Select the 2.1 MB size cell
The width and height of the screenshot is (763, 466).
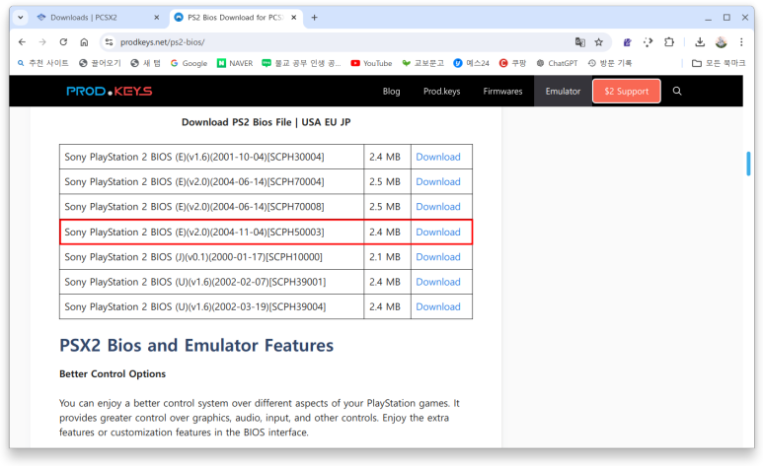(387, 257)
